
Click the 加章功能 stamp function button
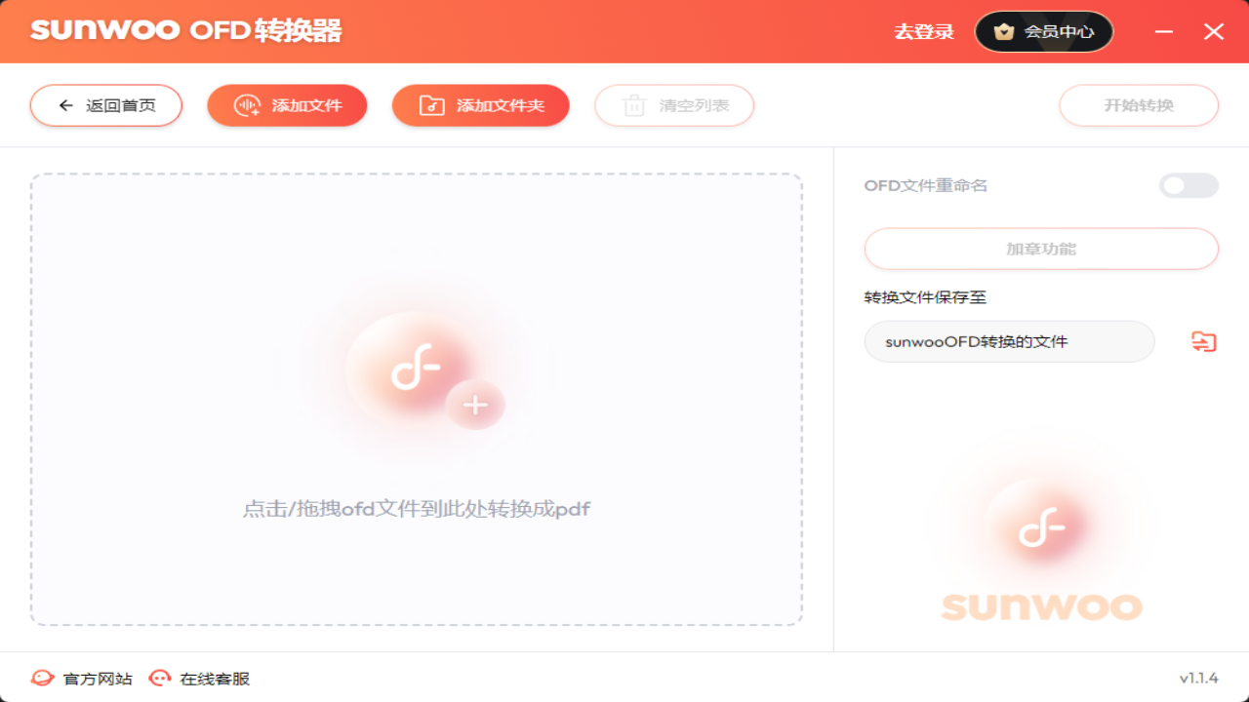[1040, 249]
